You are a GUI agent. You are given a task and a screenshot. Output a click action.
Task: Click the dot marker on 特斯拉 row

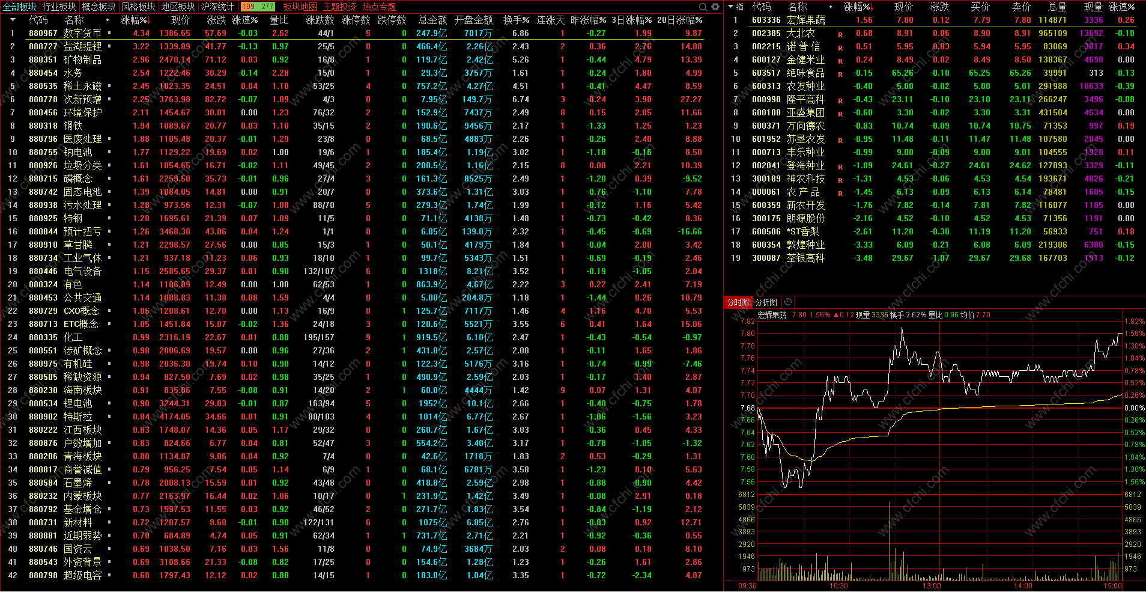click(x=109, y=416)
